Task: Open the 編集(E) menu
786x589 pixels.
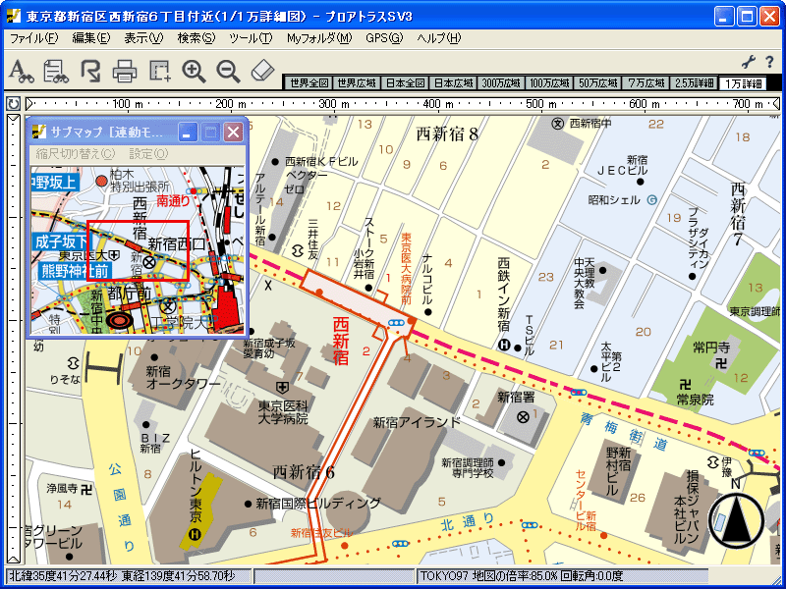Action: pos(91,38)
